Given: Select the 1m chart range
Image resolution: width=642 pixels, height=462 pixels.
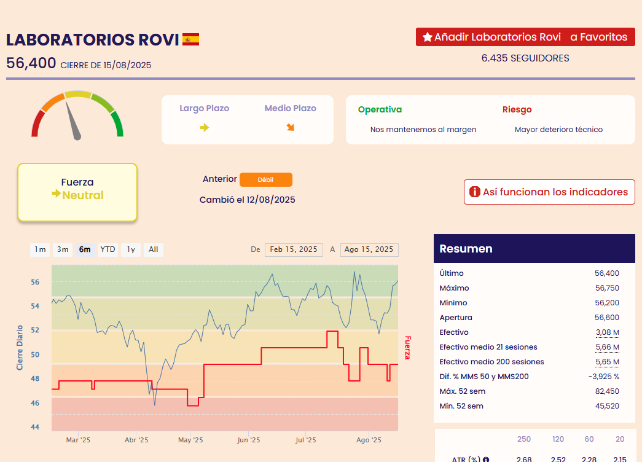Looking at the screenshot, I should pos(40,249).
